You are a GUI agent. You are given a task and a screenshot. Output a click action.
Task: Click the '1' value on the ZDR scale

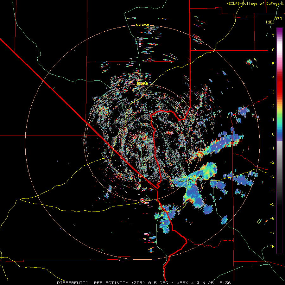[x=273, y=120]
